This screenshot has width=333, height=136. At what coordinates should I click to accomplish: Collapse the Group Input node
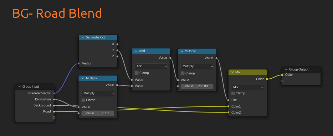[x=20, y=87]
